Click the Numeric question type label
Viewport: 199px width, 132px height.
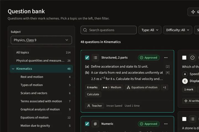coord(107,124)
